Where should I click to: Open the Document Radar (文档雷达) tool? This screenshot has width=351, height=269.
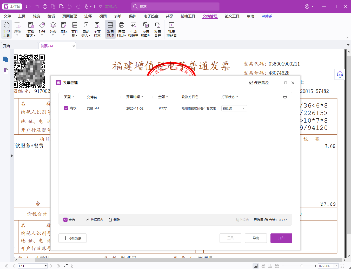coord(31,29)
